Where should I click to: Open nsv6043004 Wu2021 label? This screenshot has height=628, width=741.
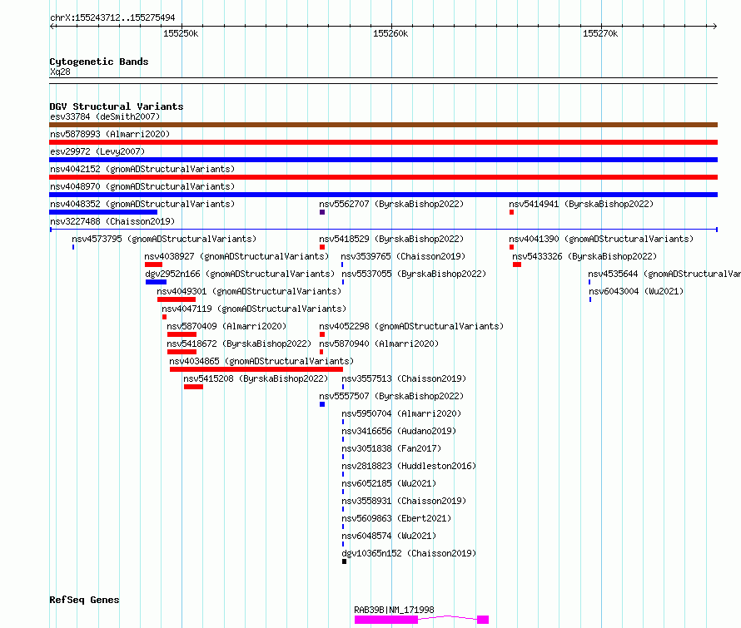pos(636,291)
